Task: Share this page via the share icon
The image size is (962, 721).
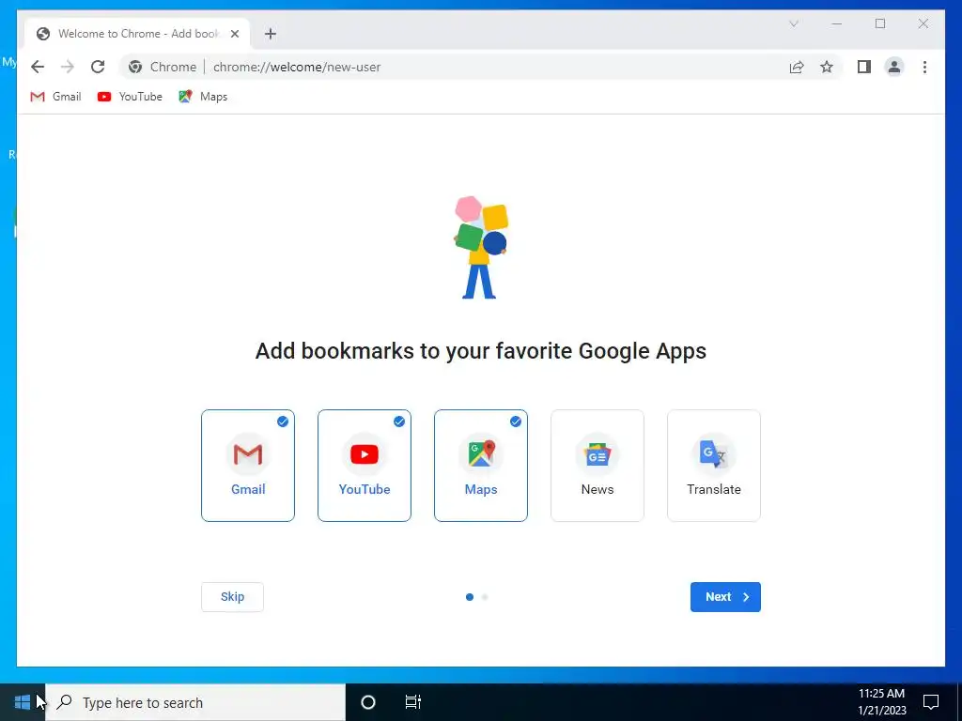Action: 797,67
